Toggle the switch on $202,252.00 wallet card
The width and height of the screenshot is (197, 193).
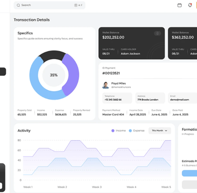click(x=157, y=33)
